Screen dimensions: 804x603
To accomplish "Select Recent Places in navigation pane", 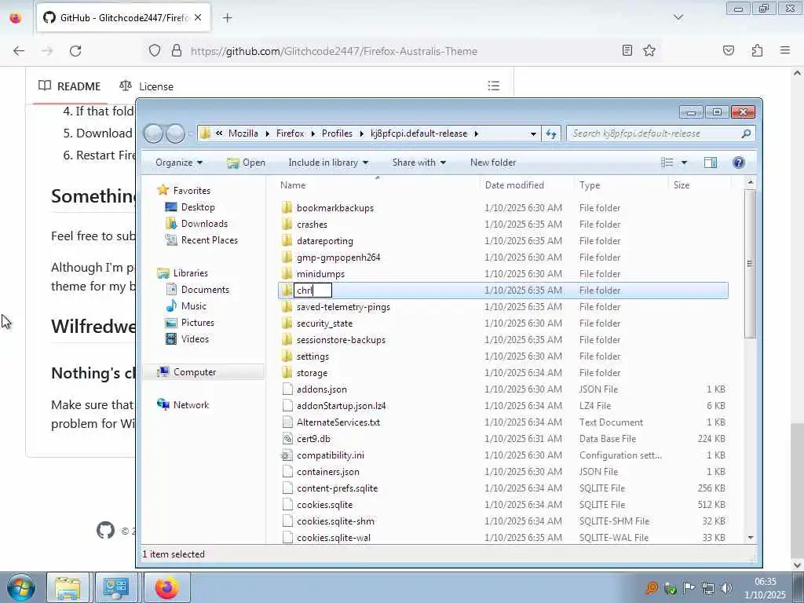I will [201, 240].
